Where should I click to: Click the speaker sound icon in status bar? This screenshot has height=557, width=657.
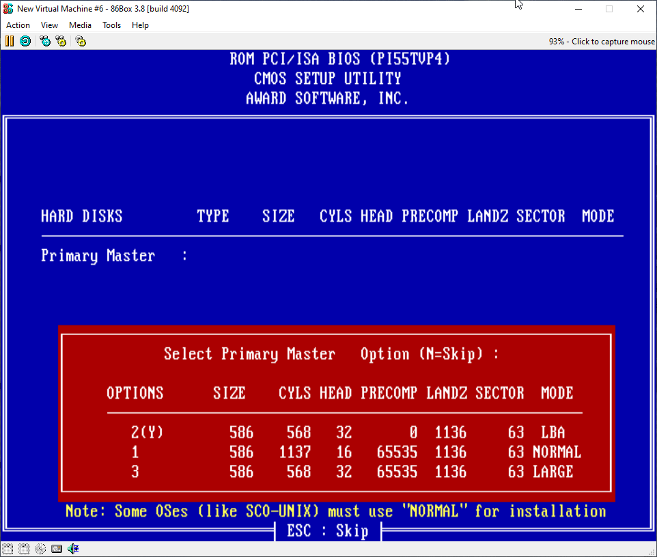point(73,549)
